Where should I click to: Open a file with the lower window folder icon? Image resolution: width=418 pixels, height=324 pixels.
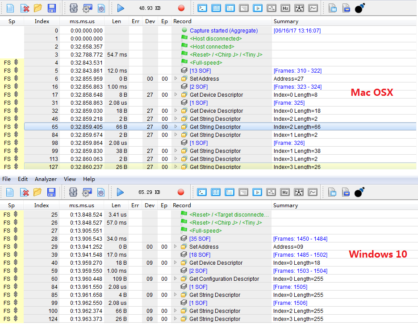coord(38,192)
